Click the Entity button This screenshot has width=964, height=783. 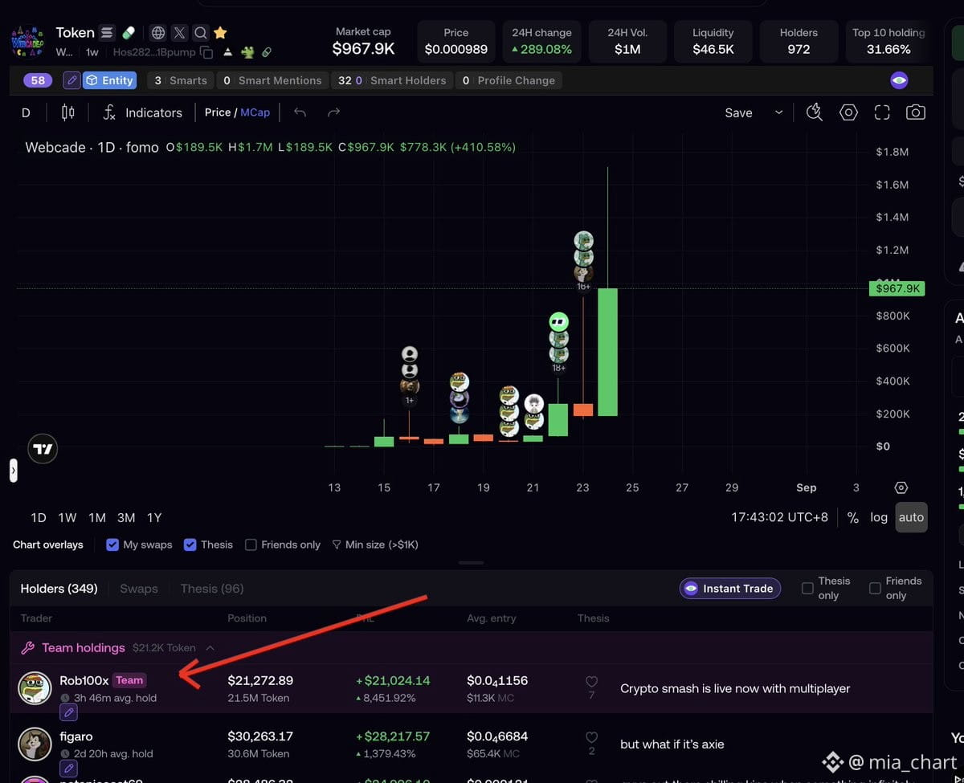point(110,80)
